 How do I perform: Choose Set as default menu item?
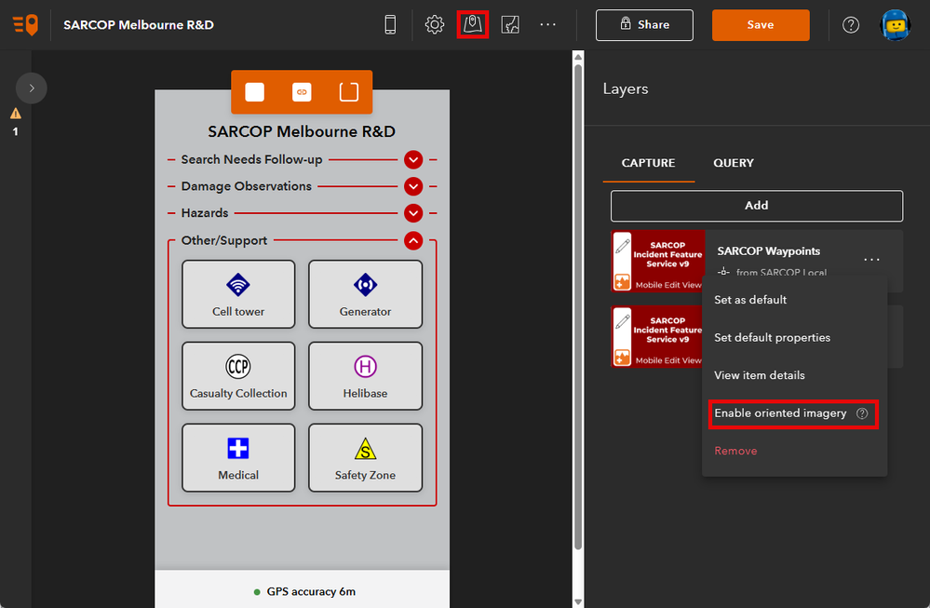[750, 300]
